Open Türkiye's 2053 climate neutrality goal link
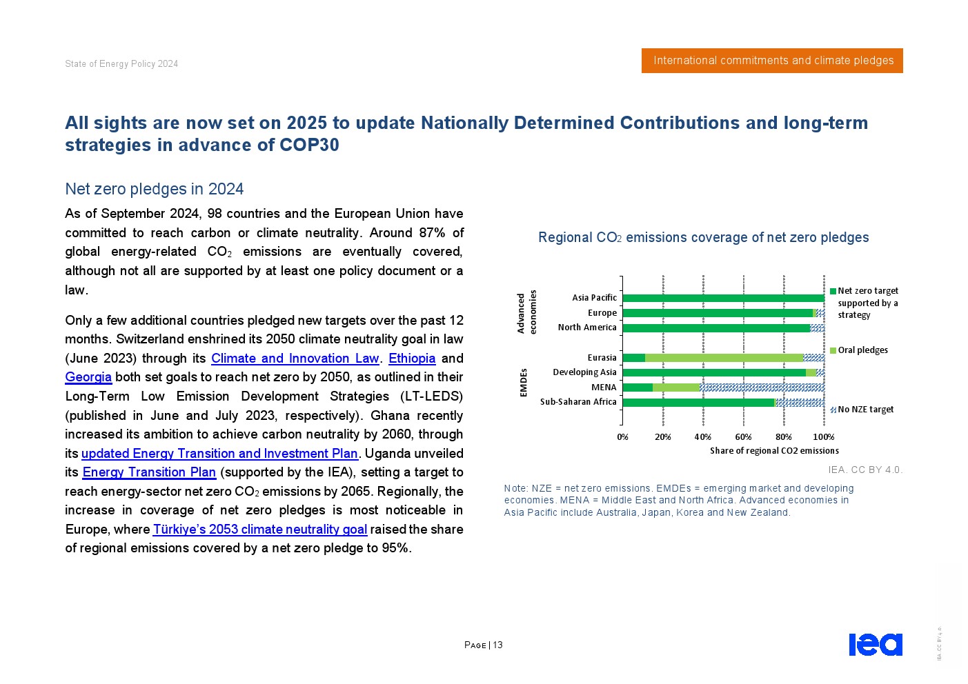The image size is (968, 684). 260,530
